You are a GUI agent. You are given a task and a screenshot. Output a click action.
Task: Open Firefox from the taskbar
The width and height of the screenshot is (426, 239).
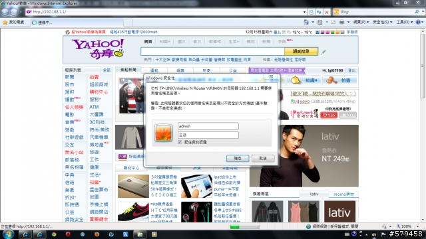click(97, 234)
